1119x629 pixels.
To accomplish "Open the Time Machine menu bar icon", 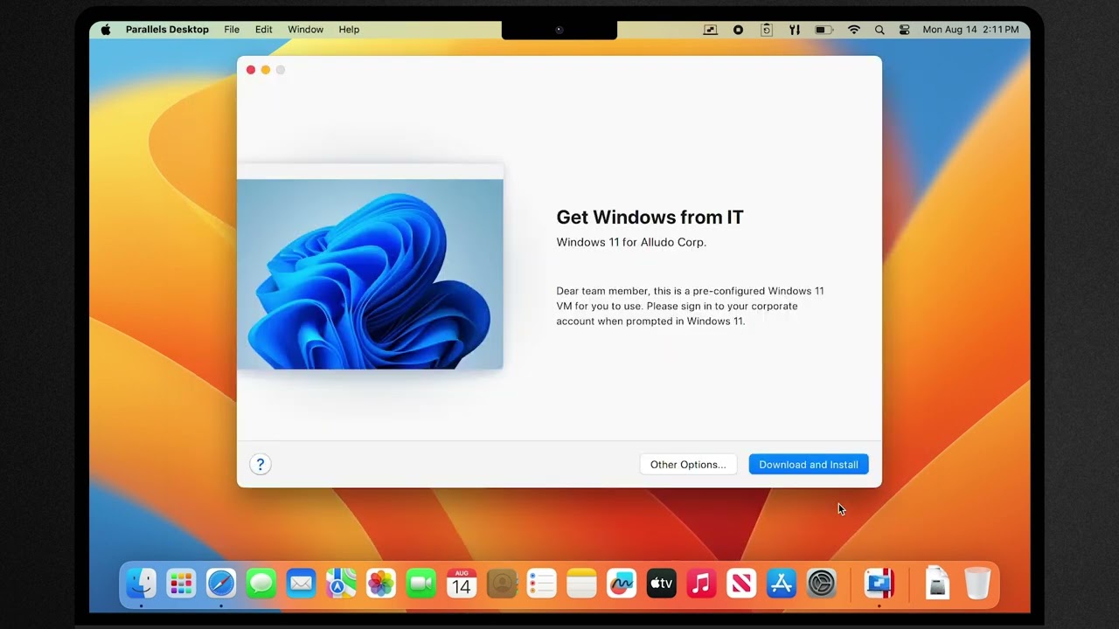I will [767, 30].
